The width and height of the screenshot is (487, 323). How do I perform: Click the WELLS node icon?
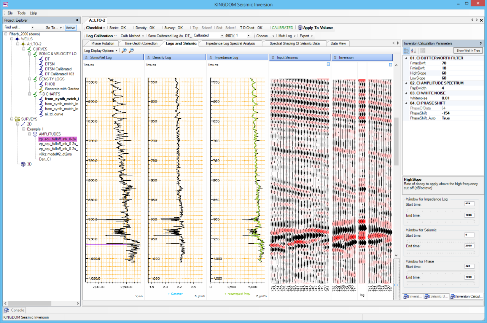point(17,39)
